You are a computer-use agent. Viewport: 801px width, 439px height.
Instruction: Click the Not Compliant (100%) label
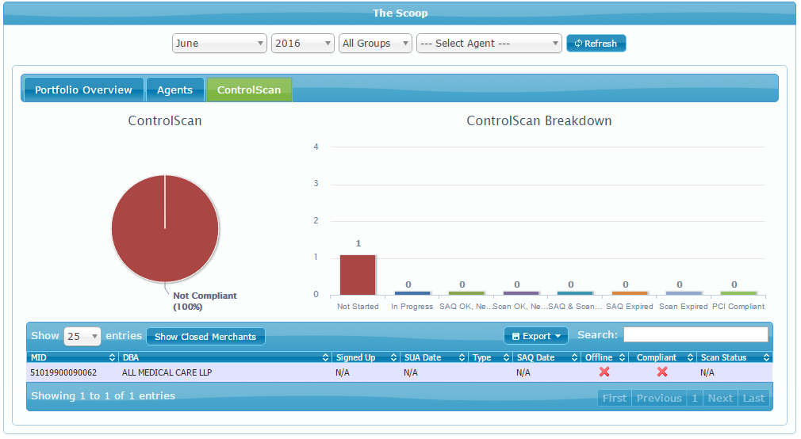coord(205,301)
